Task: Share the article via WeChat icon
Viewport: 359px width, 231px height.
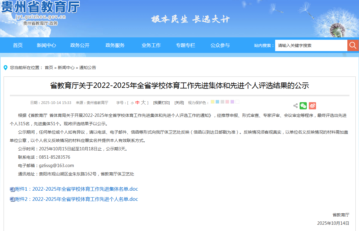Action: pyautogui.click(x=303, y=106)
